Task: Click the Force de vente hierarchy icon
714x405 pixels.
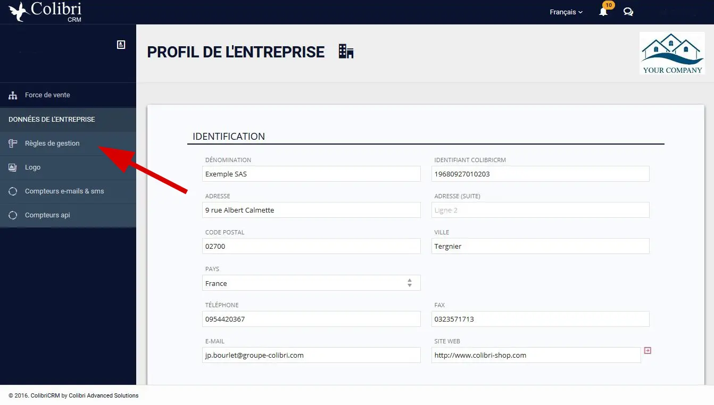Action: point(13,96)
